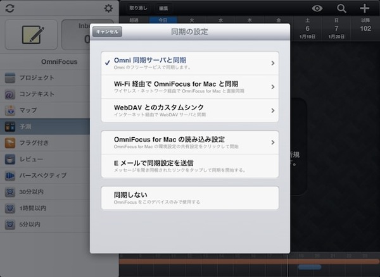The image size is (380, 277).
Task: Open 5分以内 perspective
Action: [x=45, y=225]
